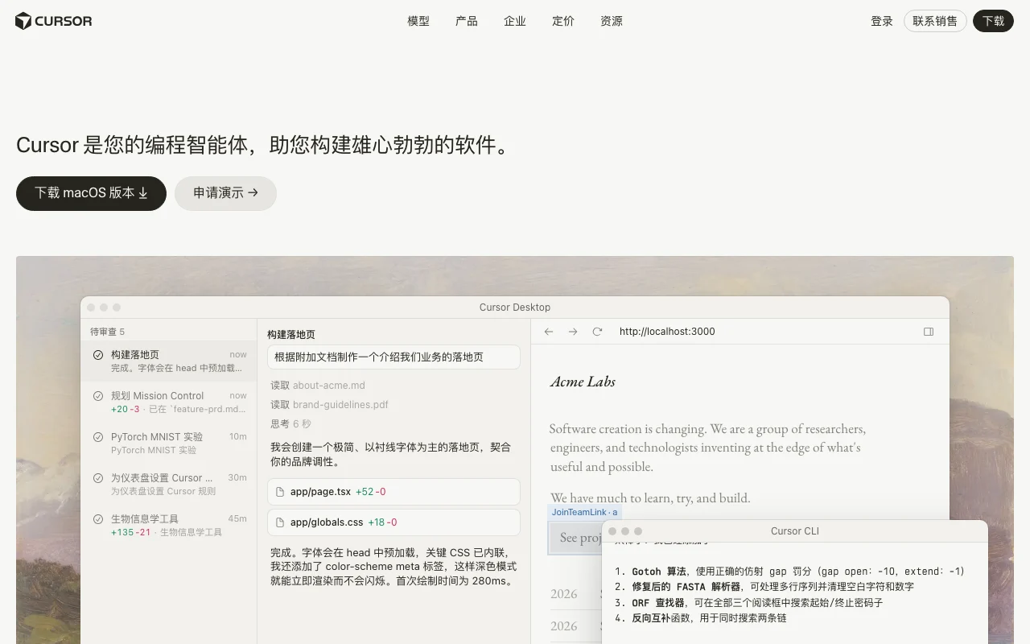Open the 定价 page
1030x644 pixels.
click(563, 21)
